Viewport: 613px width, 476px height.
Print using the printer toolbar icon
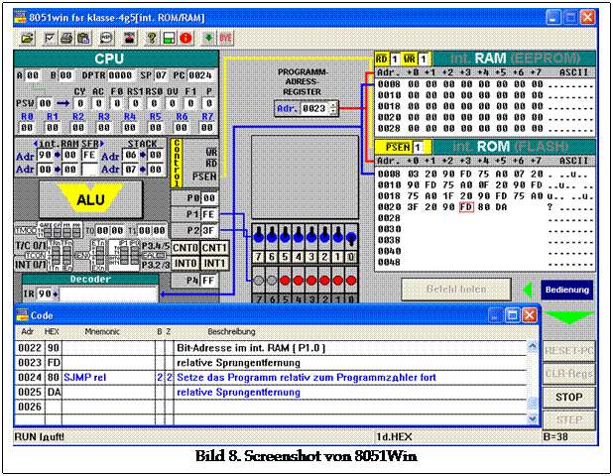(x=66, y=39)
